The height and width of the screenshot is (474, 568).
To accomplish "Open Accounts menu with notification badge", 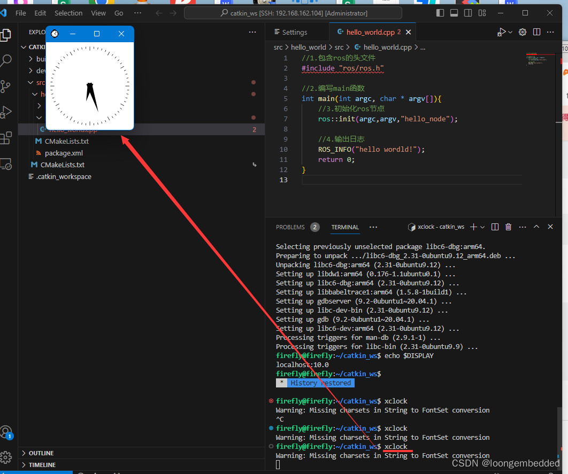I will (6, 432).
